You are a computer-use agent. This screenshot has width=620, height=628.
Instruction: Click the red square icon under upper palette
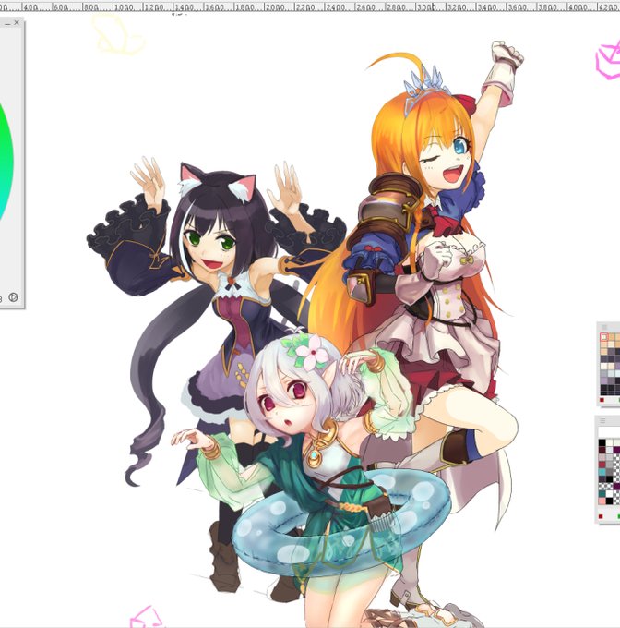602,400
